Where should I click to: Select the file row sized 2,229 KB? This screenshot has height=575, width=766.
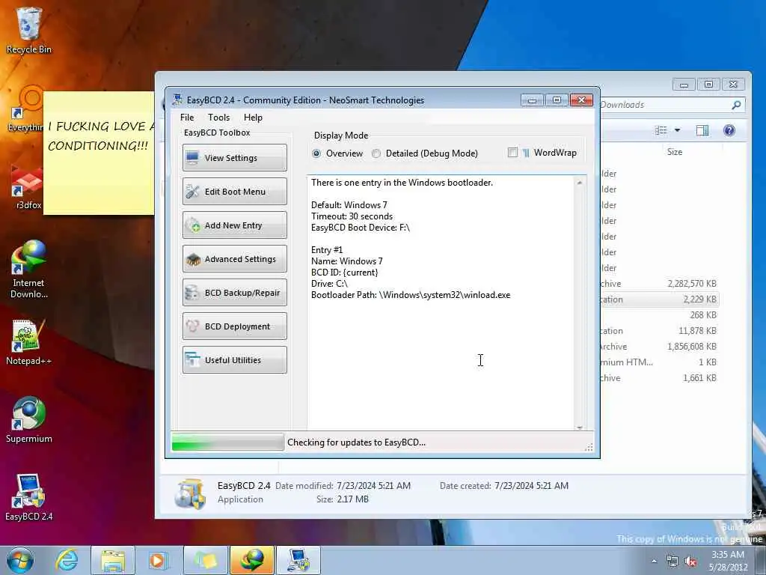tap(660, 299)
